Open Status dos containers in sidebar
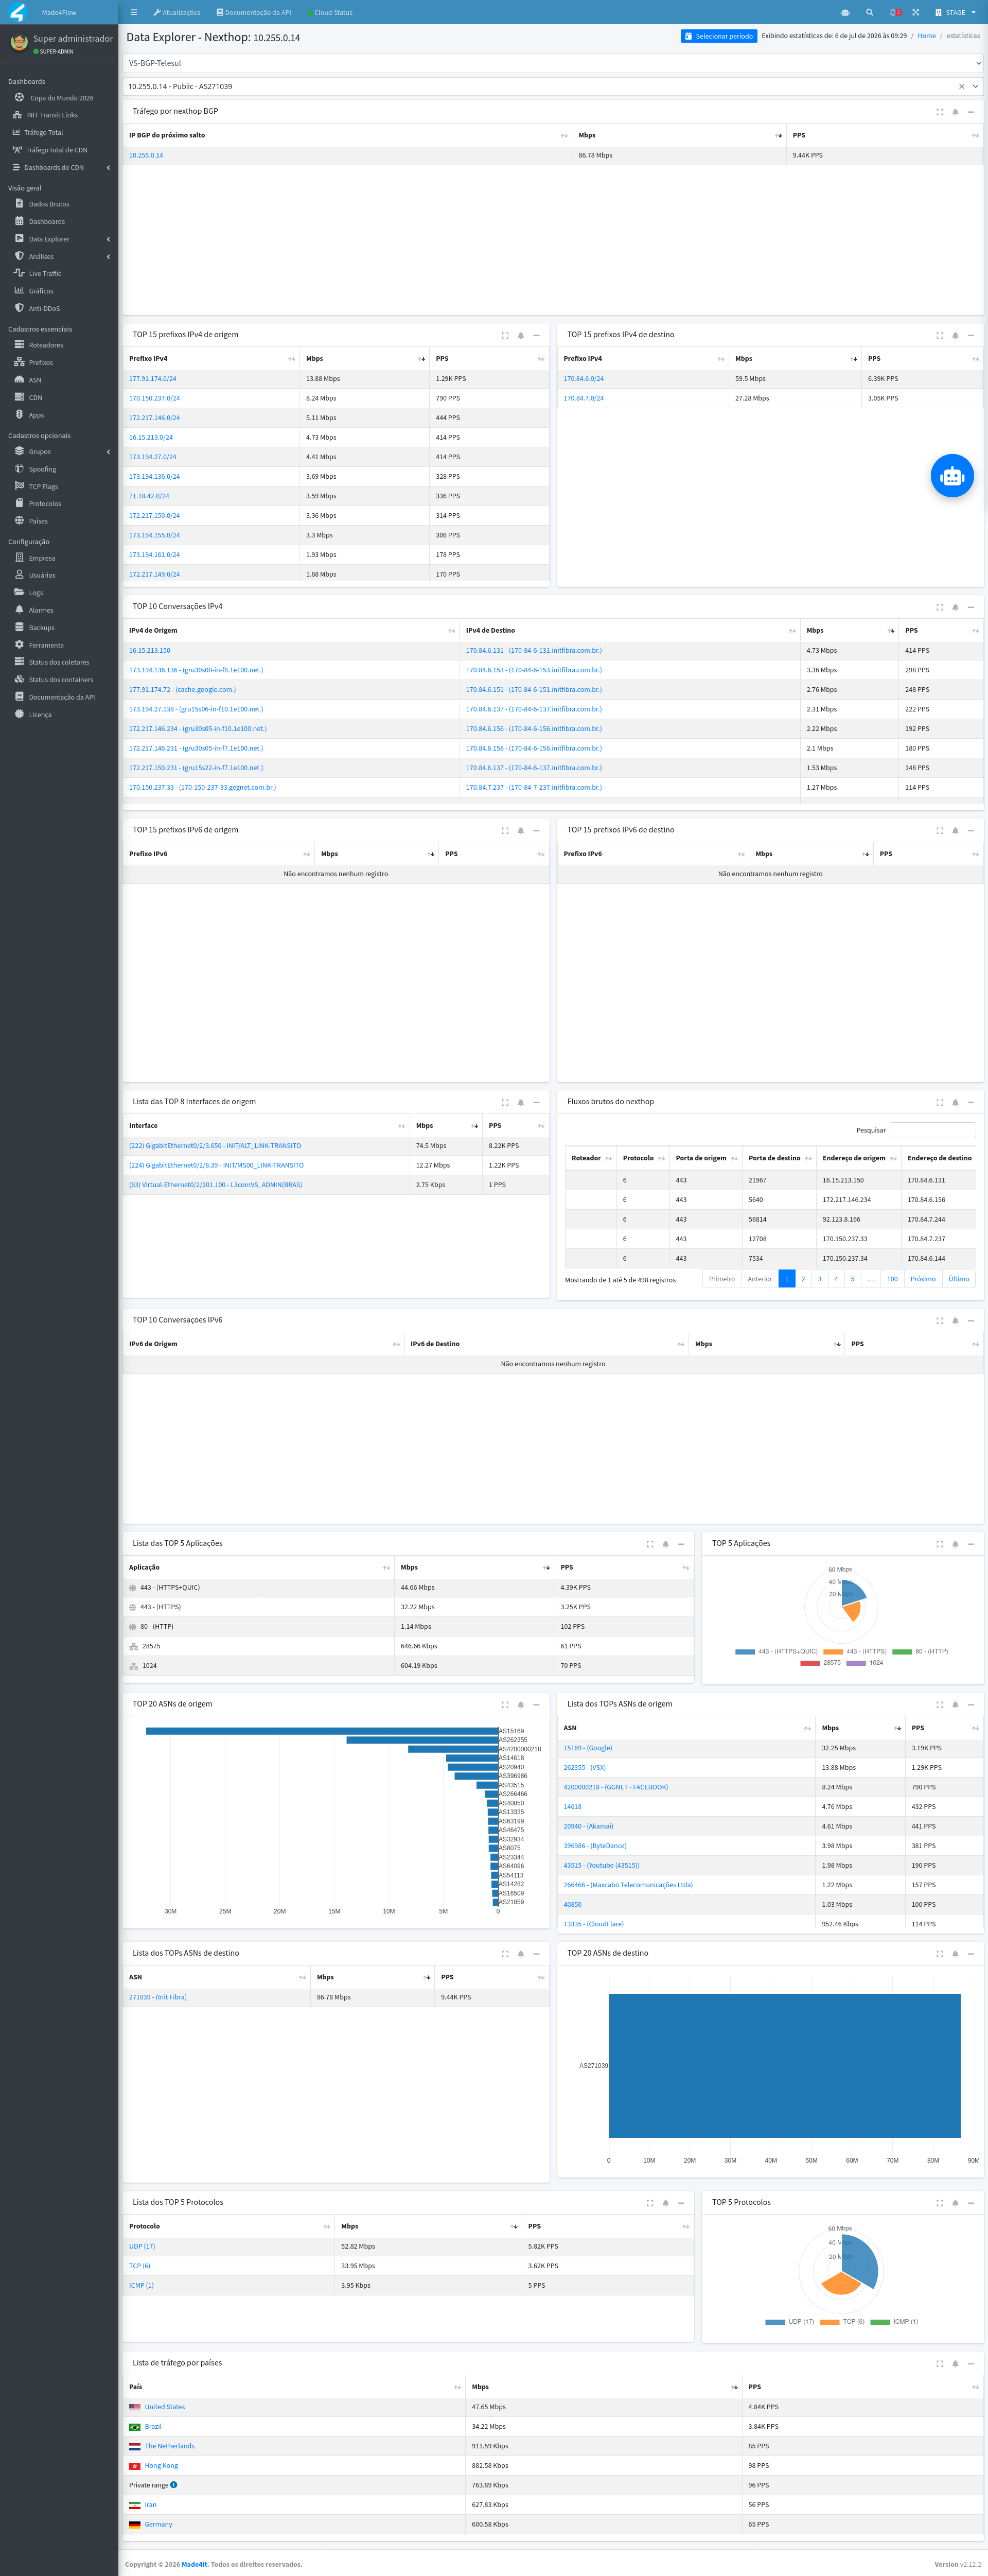988x2576 pixels. coord(59,679)
